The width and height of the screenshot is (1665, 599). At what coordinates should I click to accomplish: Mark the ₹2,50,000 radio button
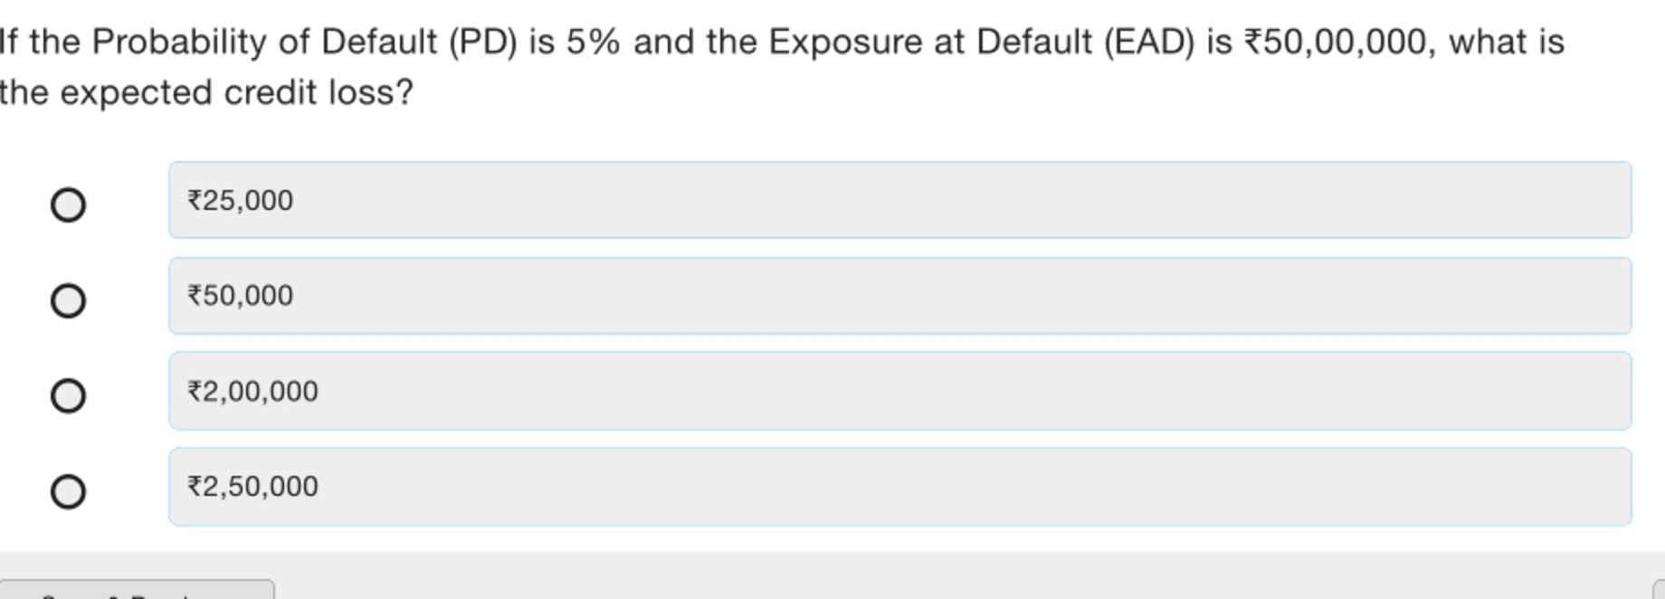tap(68, 492)
